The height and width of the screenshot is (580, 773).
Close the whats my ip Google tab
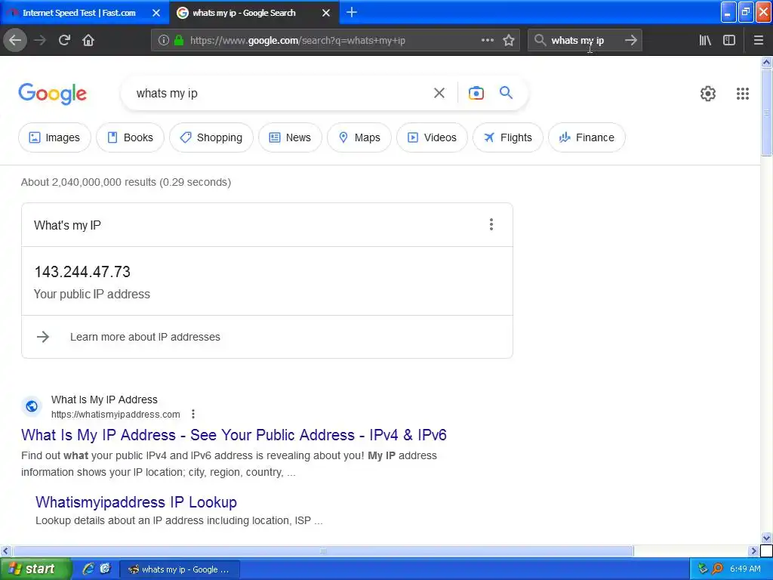(326, 13)
